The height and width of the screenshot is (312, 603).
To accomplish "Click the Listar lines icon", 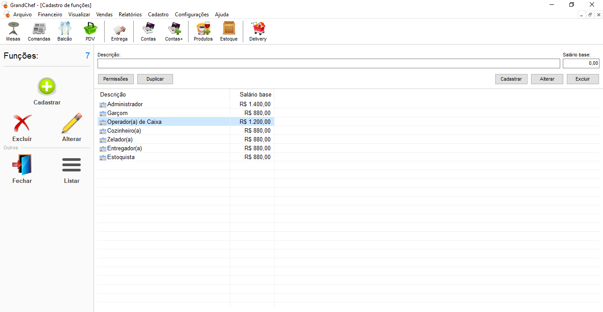I will [x=72, y=165].
